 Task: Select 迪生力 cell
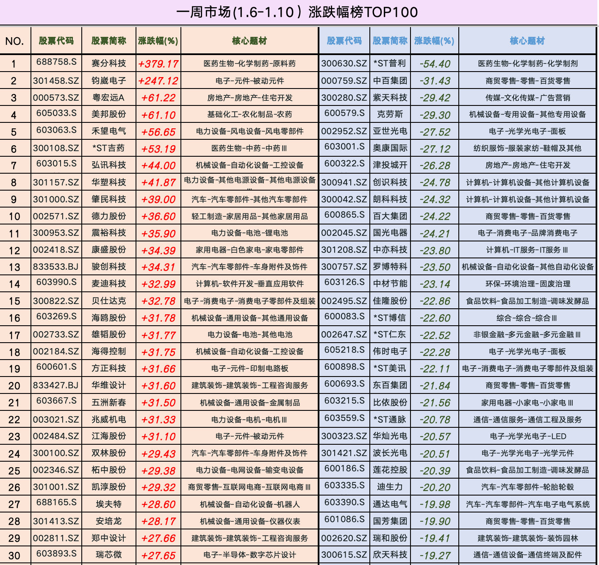pyautogui.click(x=390, y=487)
